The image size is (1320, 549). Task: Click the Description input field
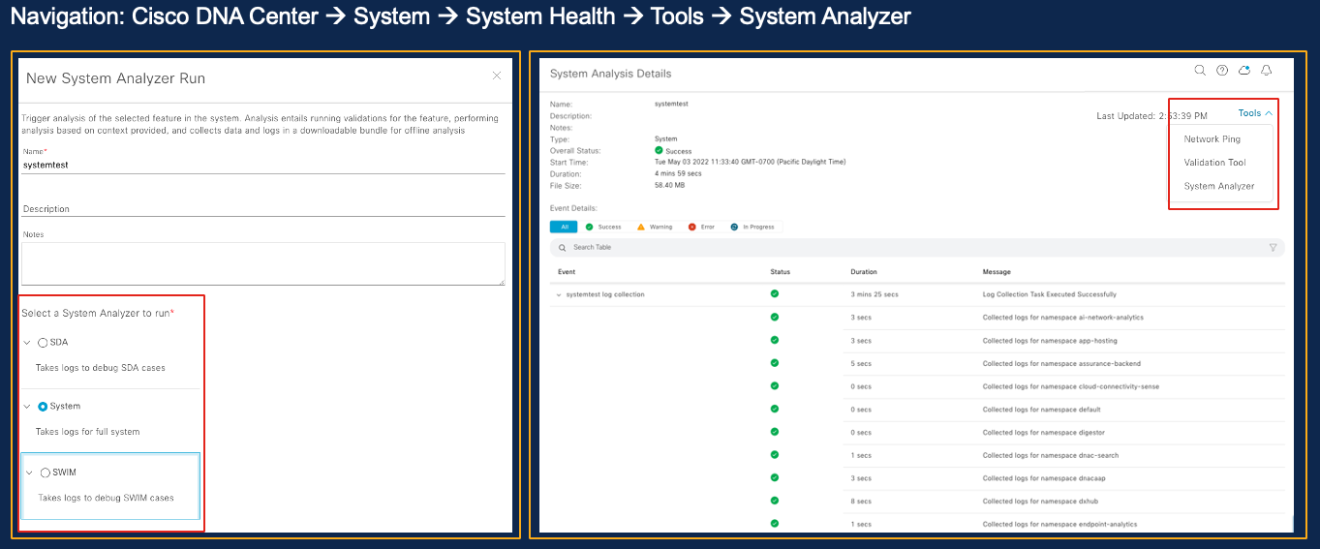[262, 209]
